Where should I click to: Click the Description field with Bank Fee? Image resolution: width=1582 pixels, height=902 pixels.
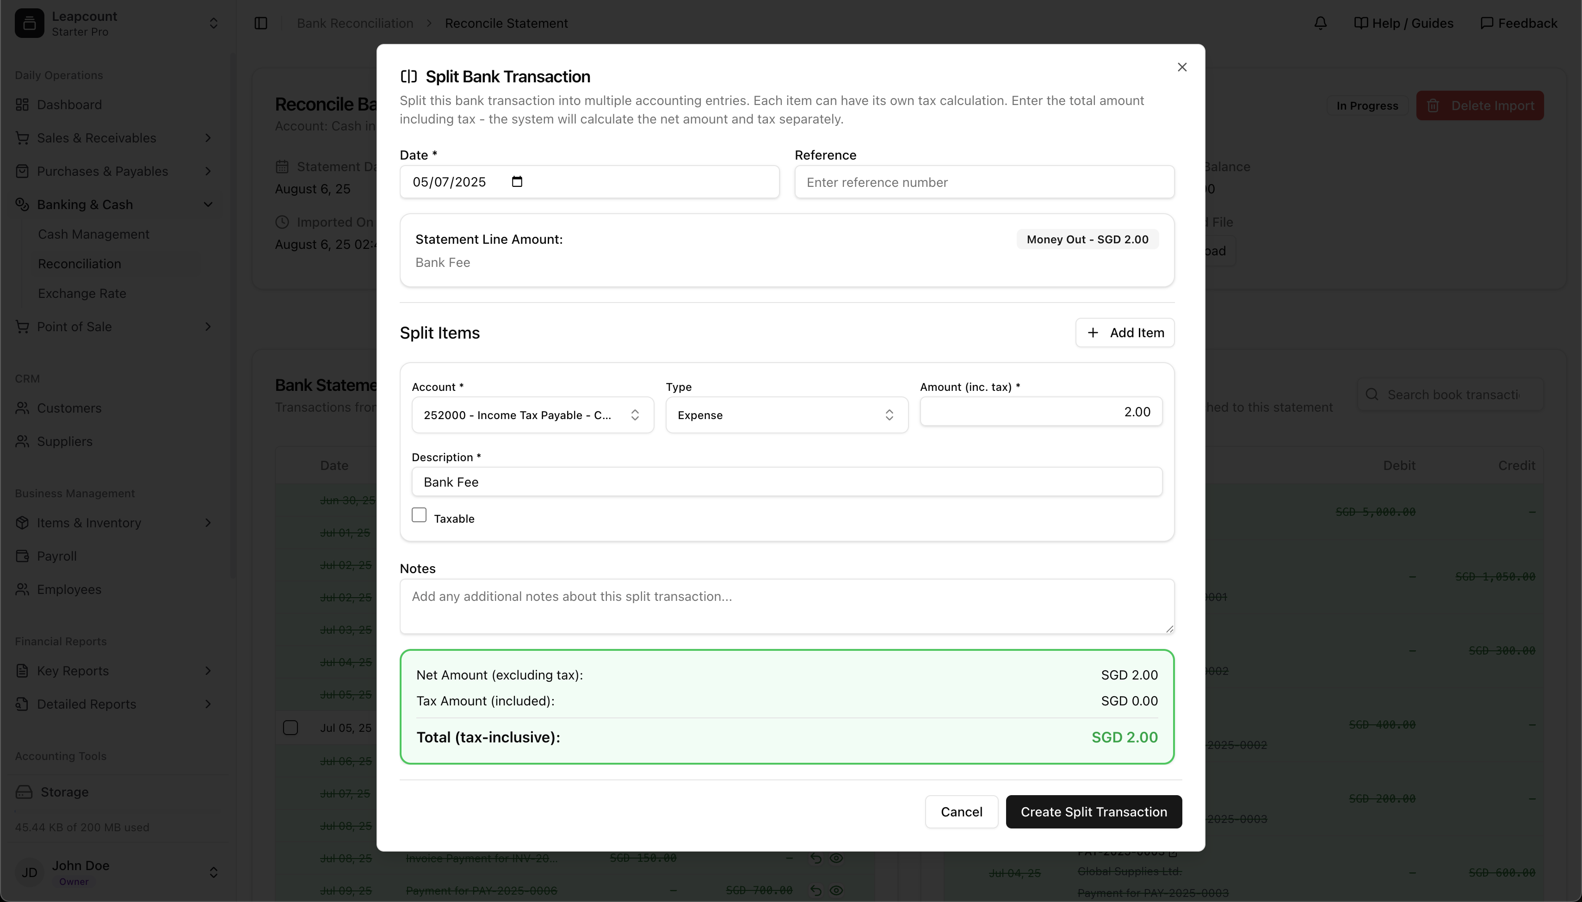pyautogui.click(x=787, y=482)
